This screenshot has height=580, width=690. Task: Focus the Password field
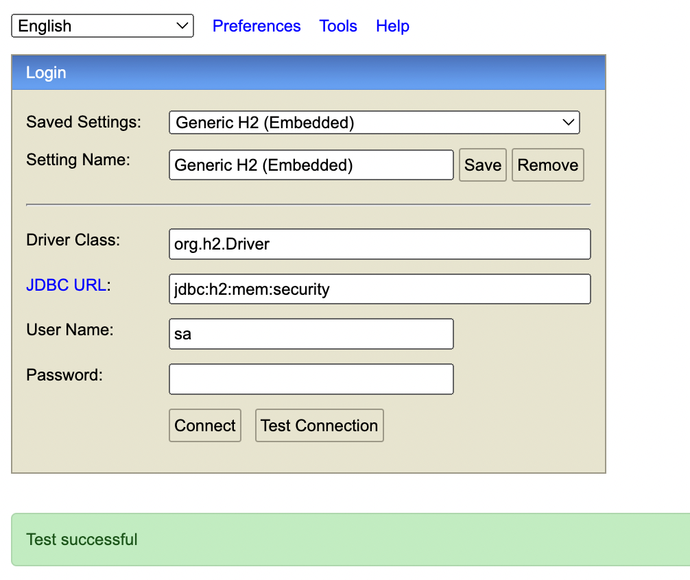(x=311, y=379)
